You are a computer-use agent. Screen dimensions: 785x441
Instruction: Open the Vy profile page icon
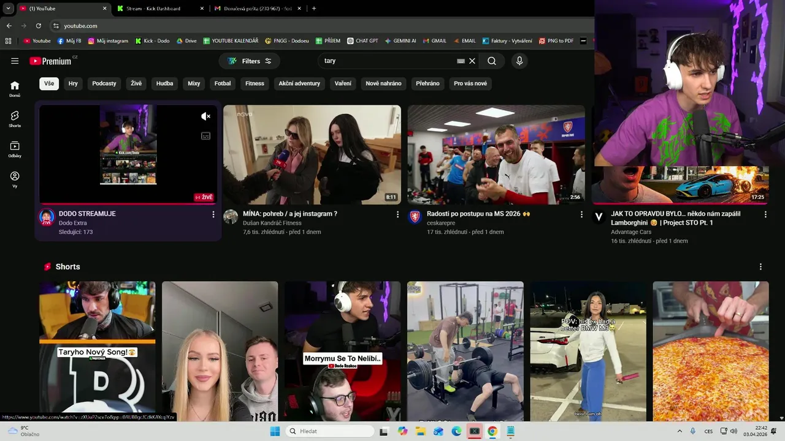tap(15, 179)
